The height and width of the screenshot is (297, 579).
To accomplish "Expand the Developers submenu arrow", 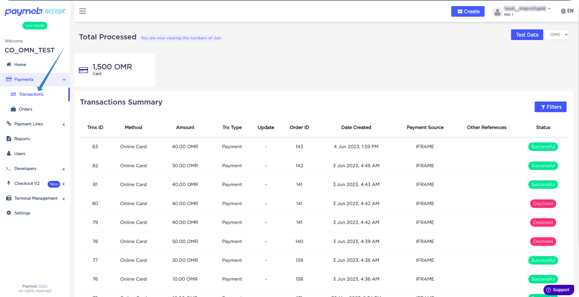I will coord(64,169).
